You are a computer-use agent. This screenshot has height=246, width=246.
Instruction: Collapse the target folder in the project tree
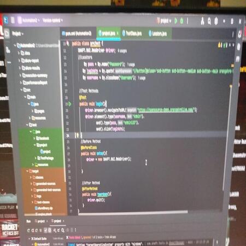(27, 171)
